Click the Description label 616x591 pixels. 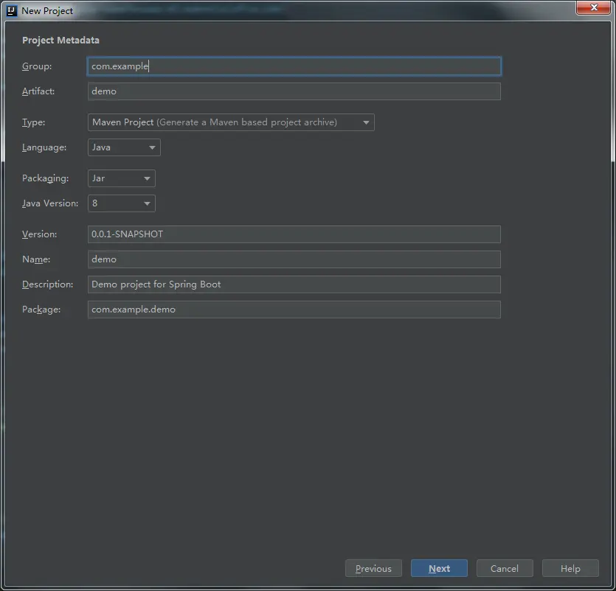click(47, 284)
